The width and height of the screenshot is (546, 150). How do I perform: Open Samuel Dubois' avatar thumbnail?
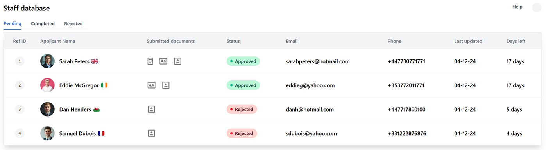[47, 134]
